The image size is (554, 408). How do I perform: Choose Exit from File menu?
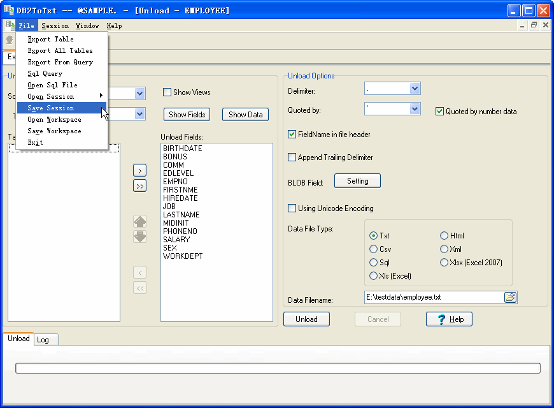[62, 142]
